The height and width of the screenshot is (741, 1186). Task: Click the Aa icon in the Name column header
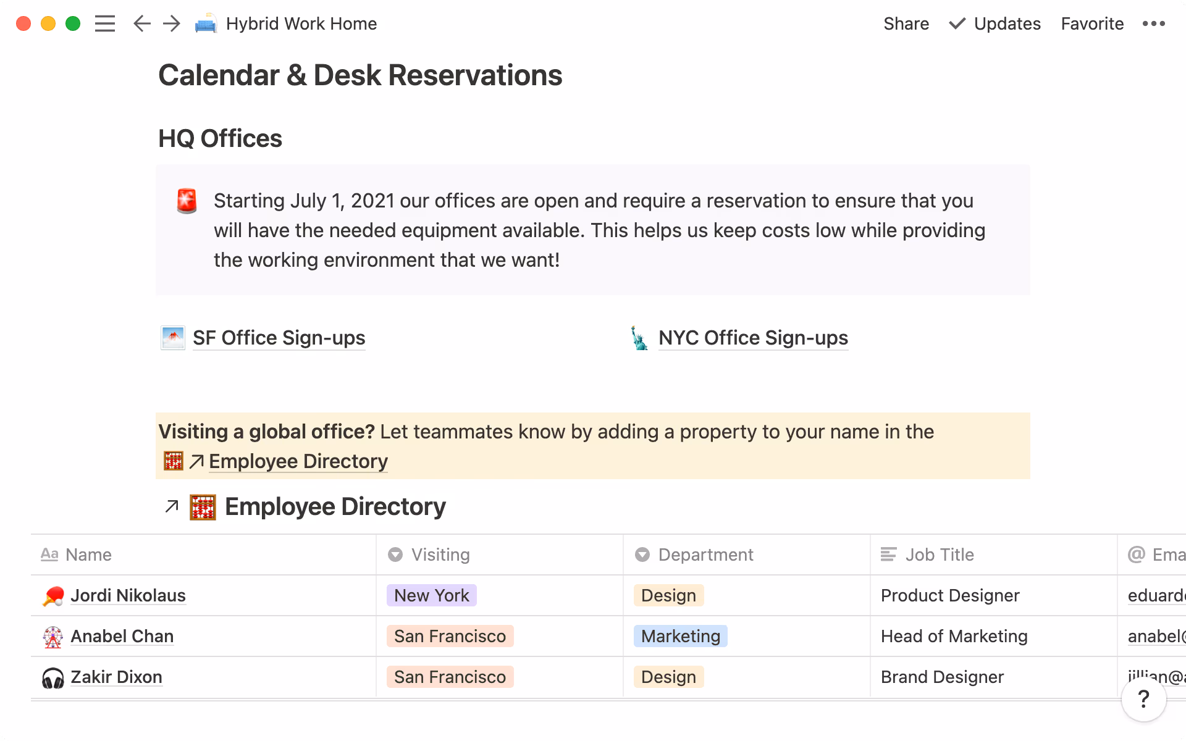tap(50, 555)
